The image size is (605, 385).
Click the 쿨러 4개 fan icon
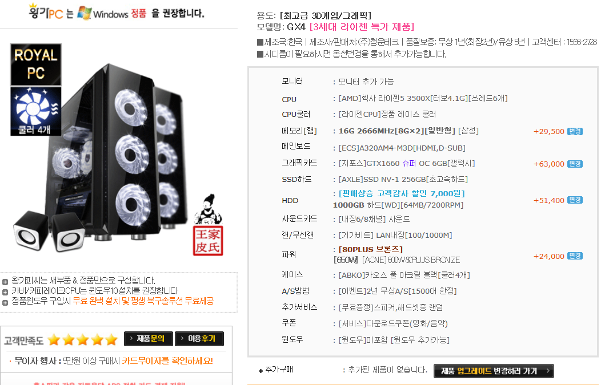pos(36,111)
